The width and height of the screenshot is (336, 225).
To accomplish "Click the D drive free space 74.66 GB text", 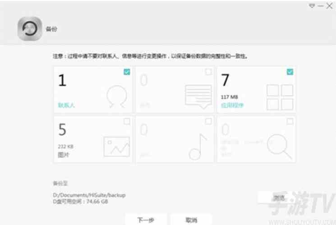I will click(x=81, y=202).
